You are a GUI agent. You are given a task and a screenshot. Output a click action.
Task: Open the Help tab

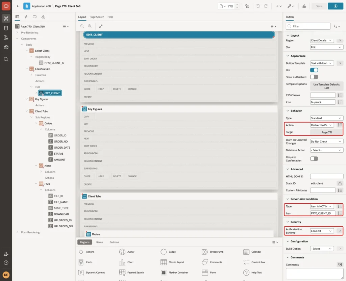pos(110,17)
